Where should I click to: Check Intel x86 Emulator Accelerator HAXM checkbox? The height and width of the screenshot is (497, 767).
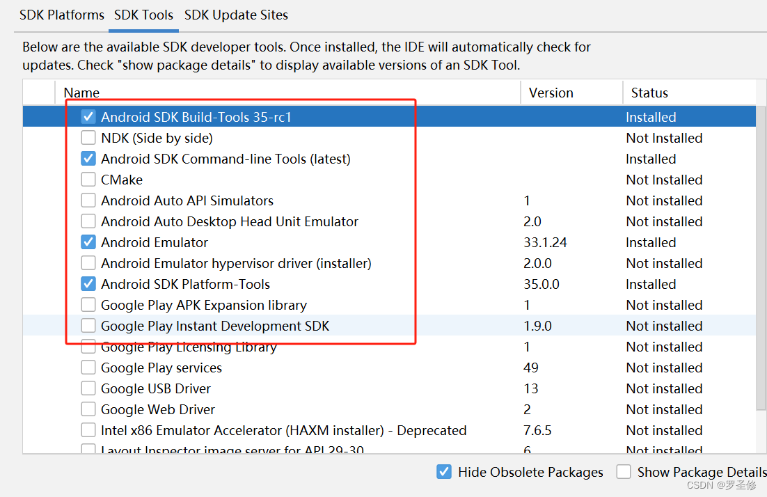tap(88, 430)
